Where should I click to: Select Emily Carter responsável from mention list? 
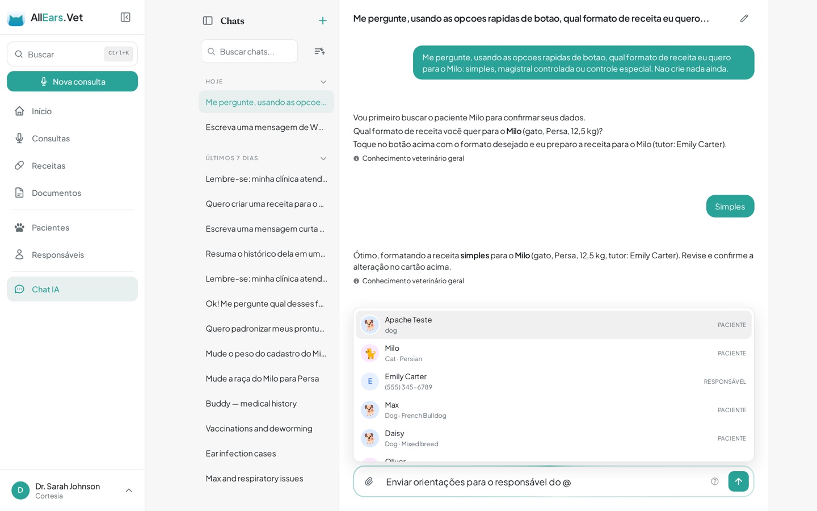pyautogui.click(x=553, y=382)
